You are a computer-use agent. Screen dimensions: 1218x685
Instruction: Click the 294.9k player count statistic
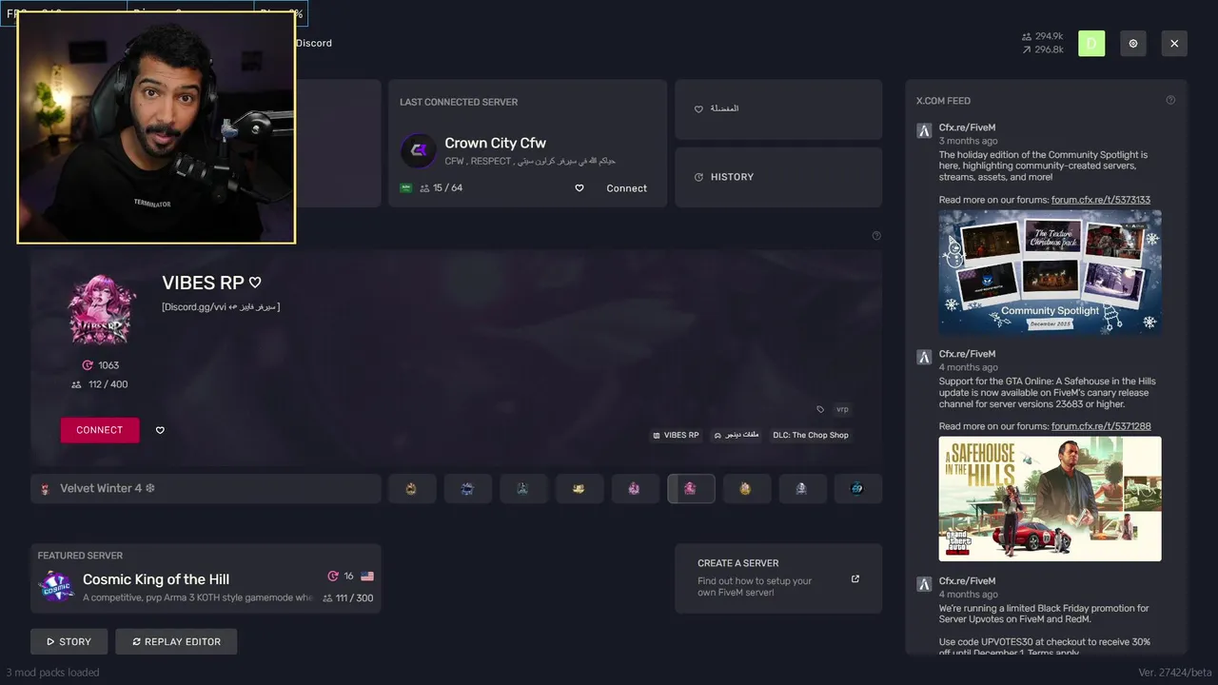(x=1042, y=36)
